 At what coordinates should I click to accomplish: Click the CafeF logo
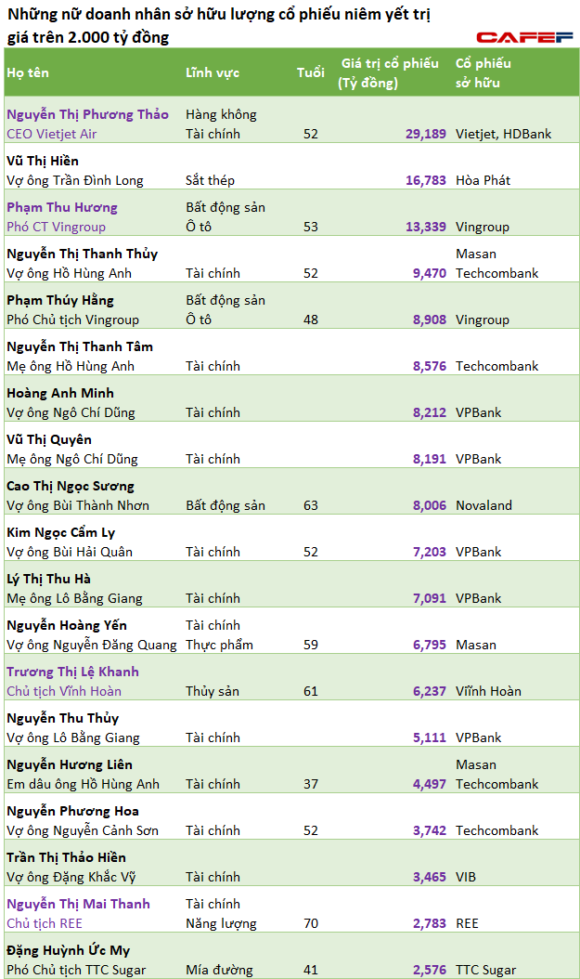(x=523, y=37)
